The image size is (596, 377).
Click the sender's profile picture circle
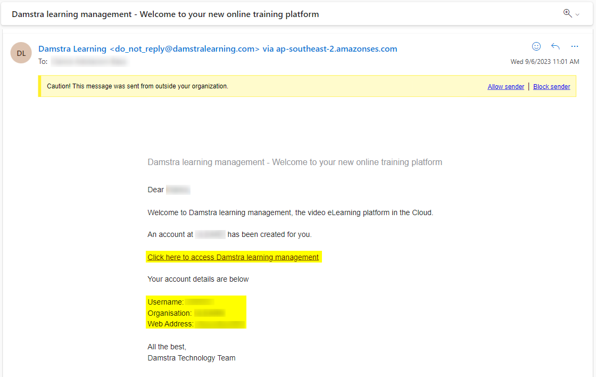[21, 53]
